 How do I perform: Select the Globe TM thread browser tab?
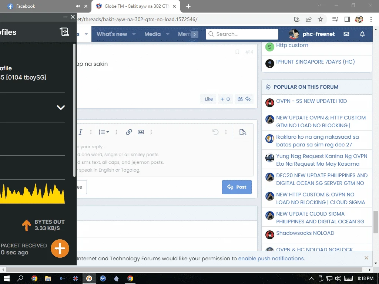(137, 6)
